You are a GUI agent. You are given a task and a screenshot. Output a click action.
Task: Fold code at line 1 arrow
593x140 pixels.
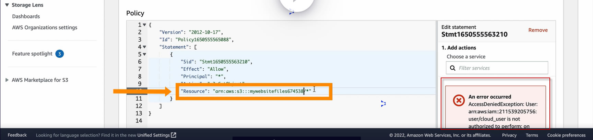(x=144, y=25)
